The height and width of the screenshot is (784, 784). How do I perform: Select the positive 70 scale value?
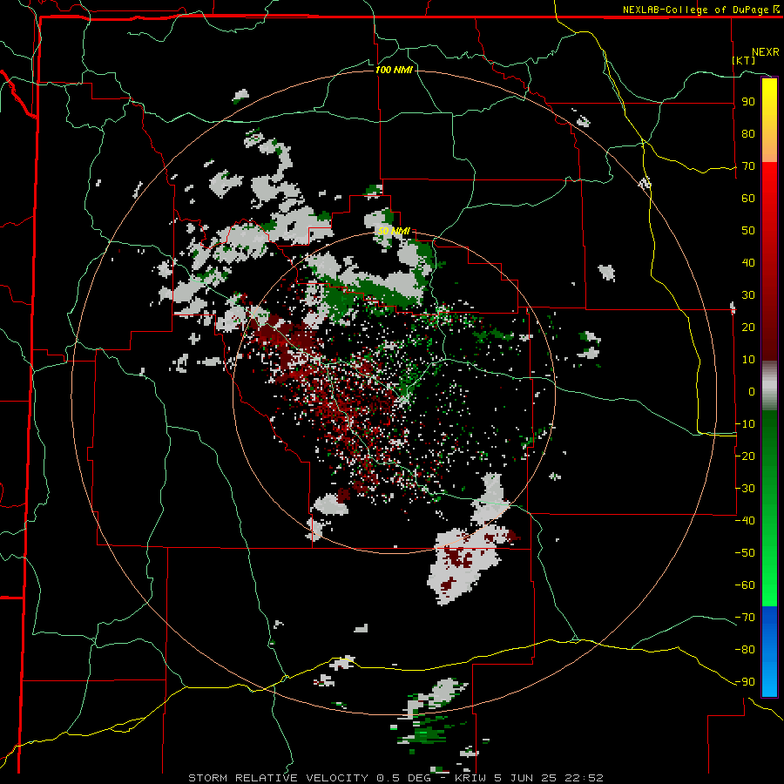pyautogui.click(x=748, y=166)
